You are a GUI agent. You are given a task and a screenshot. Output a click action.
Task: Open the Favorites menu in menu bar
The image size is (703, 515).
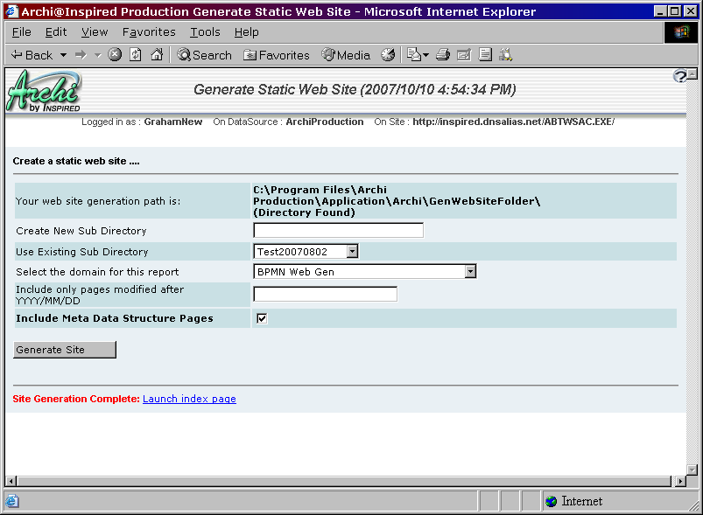(x=149, y=31)
